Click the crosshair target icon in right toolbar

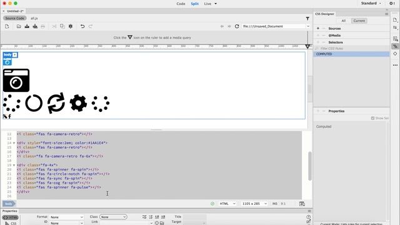(395, 54)
